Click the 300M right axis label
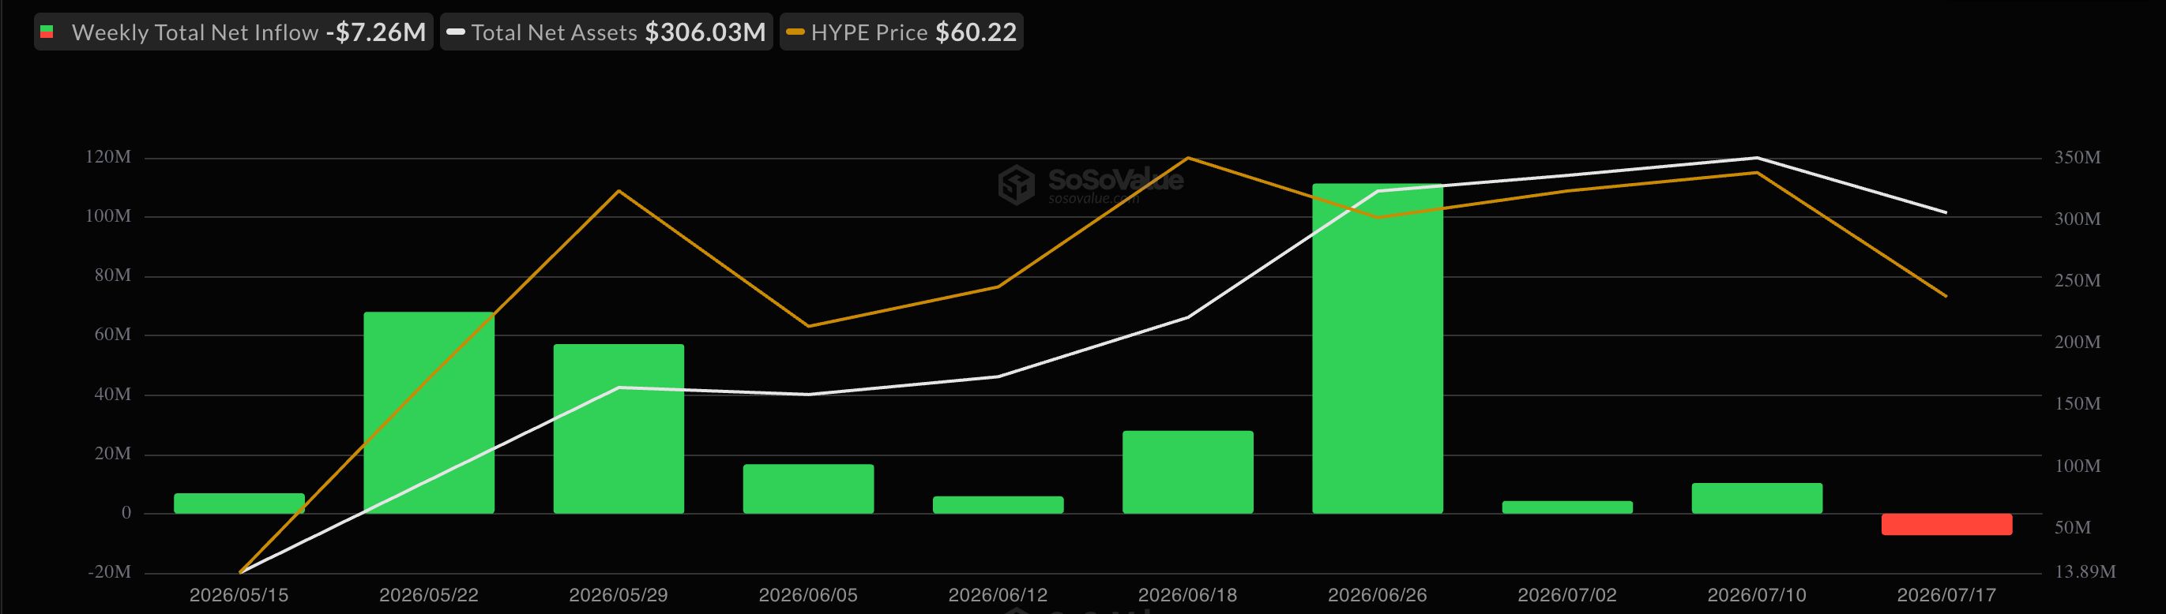The height and width of the screenshot is (614, 2166). (x=2078, y=219)
